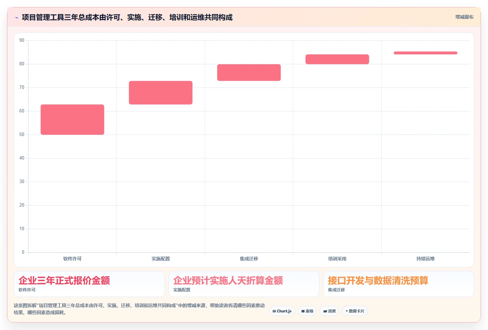
Task: Click the chart heading 项目管理工具三年总成本
Action: (x=127, y=17)
